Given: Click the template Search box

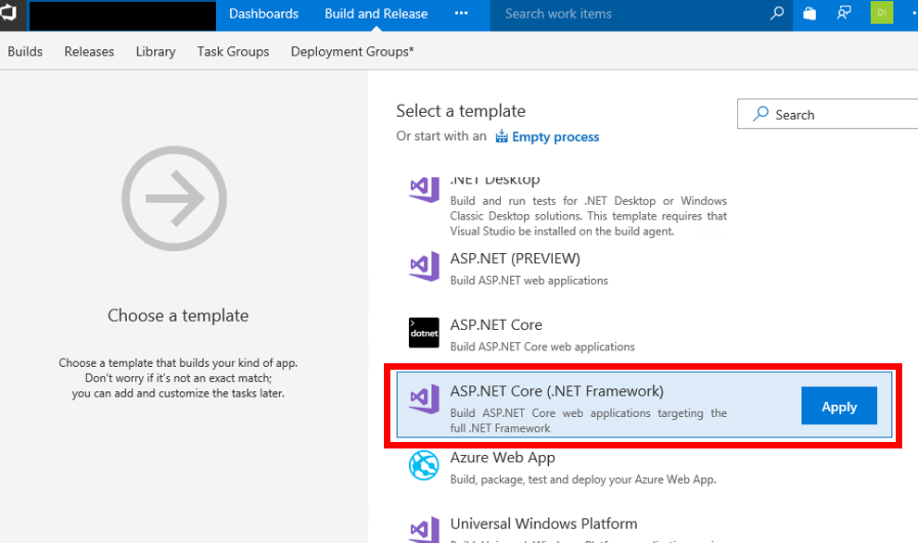Looking at the screenshot, I should tap(828, 114).
